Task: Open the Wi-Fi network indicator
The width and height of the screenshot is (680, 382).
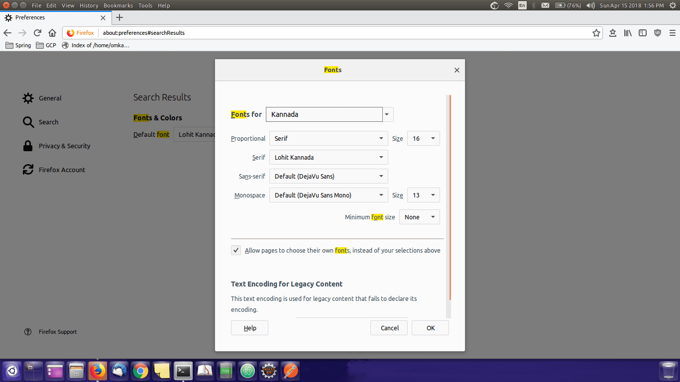Action: coord(508,5)
